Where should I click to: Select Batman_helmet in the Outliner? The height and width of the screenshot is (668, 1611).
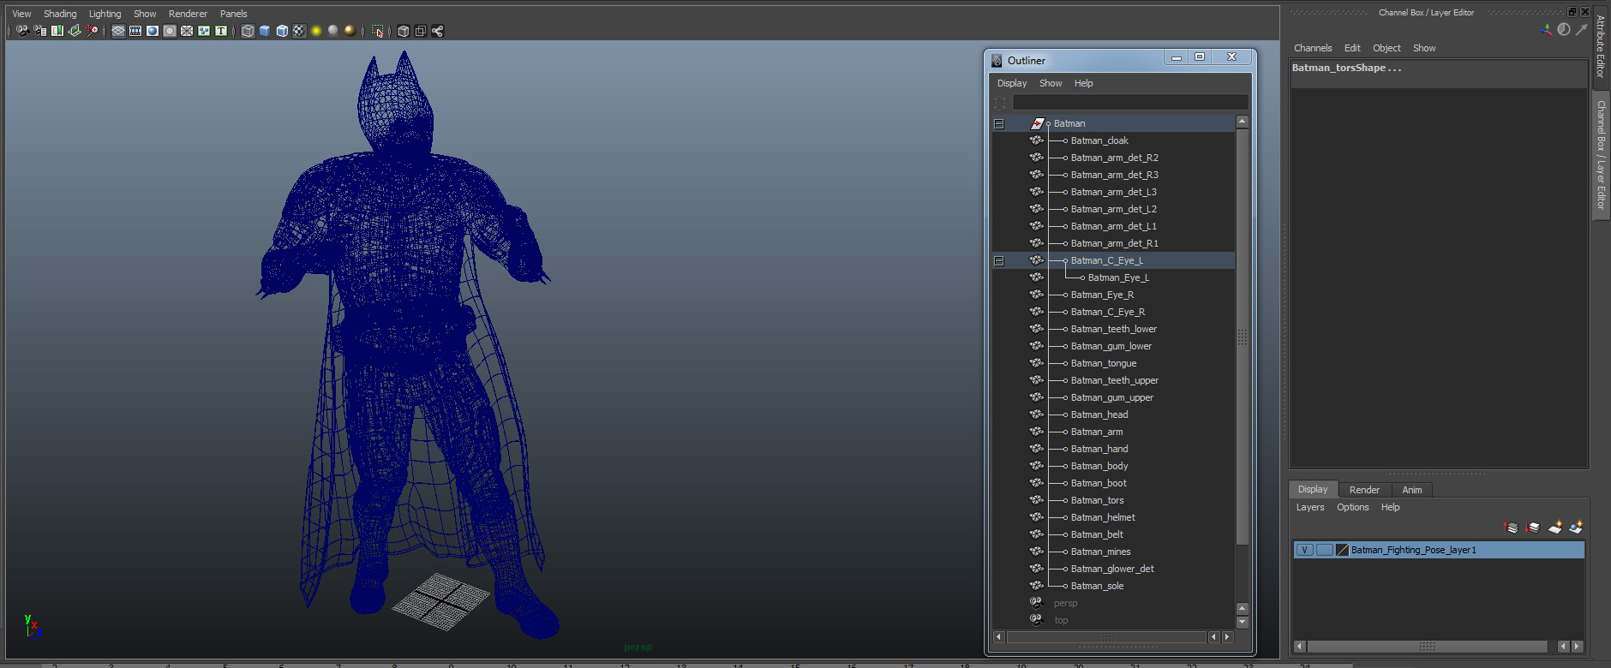(x=1103, y=517)
